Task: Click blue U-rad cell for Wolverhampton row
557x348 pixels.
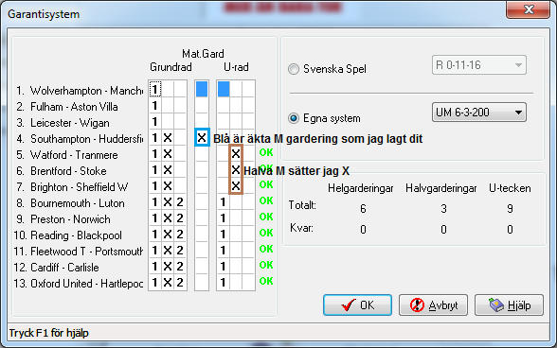Action: [x=224, y=89]
